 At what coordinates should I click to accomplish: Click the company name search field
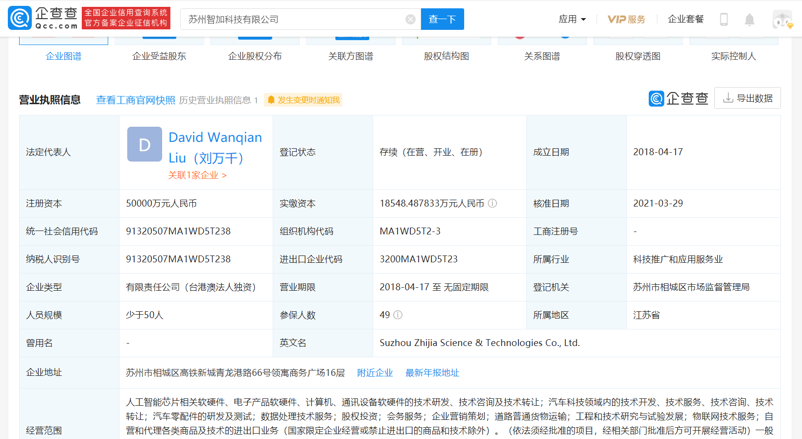tap(294, 19)
